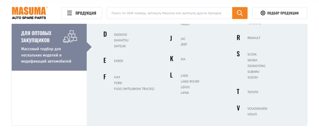This screenshot has width=319, height=130.
Task: Click the hamburger icon beside Продукция
Action: pyautogui.click(x=70, y=13)
